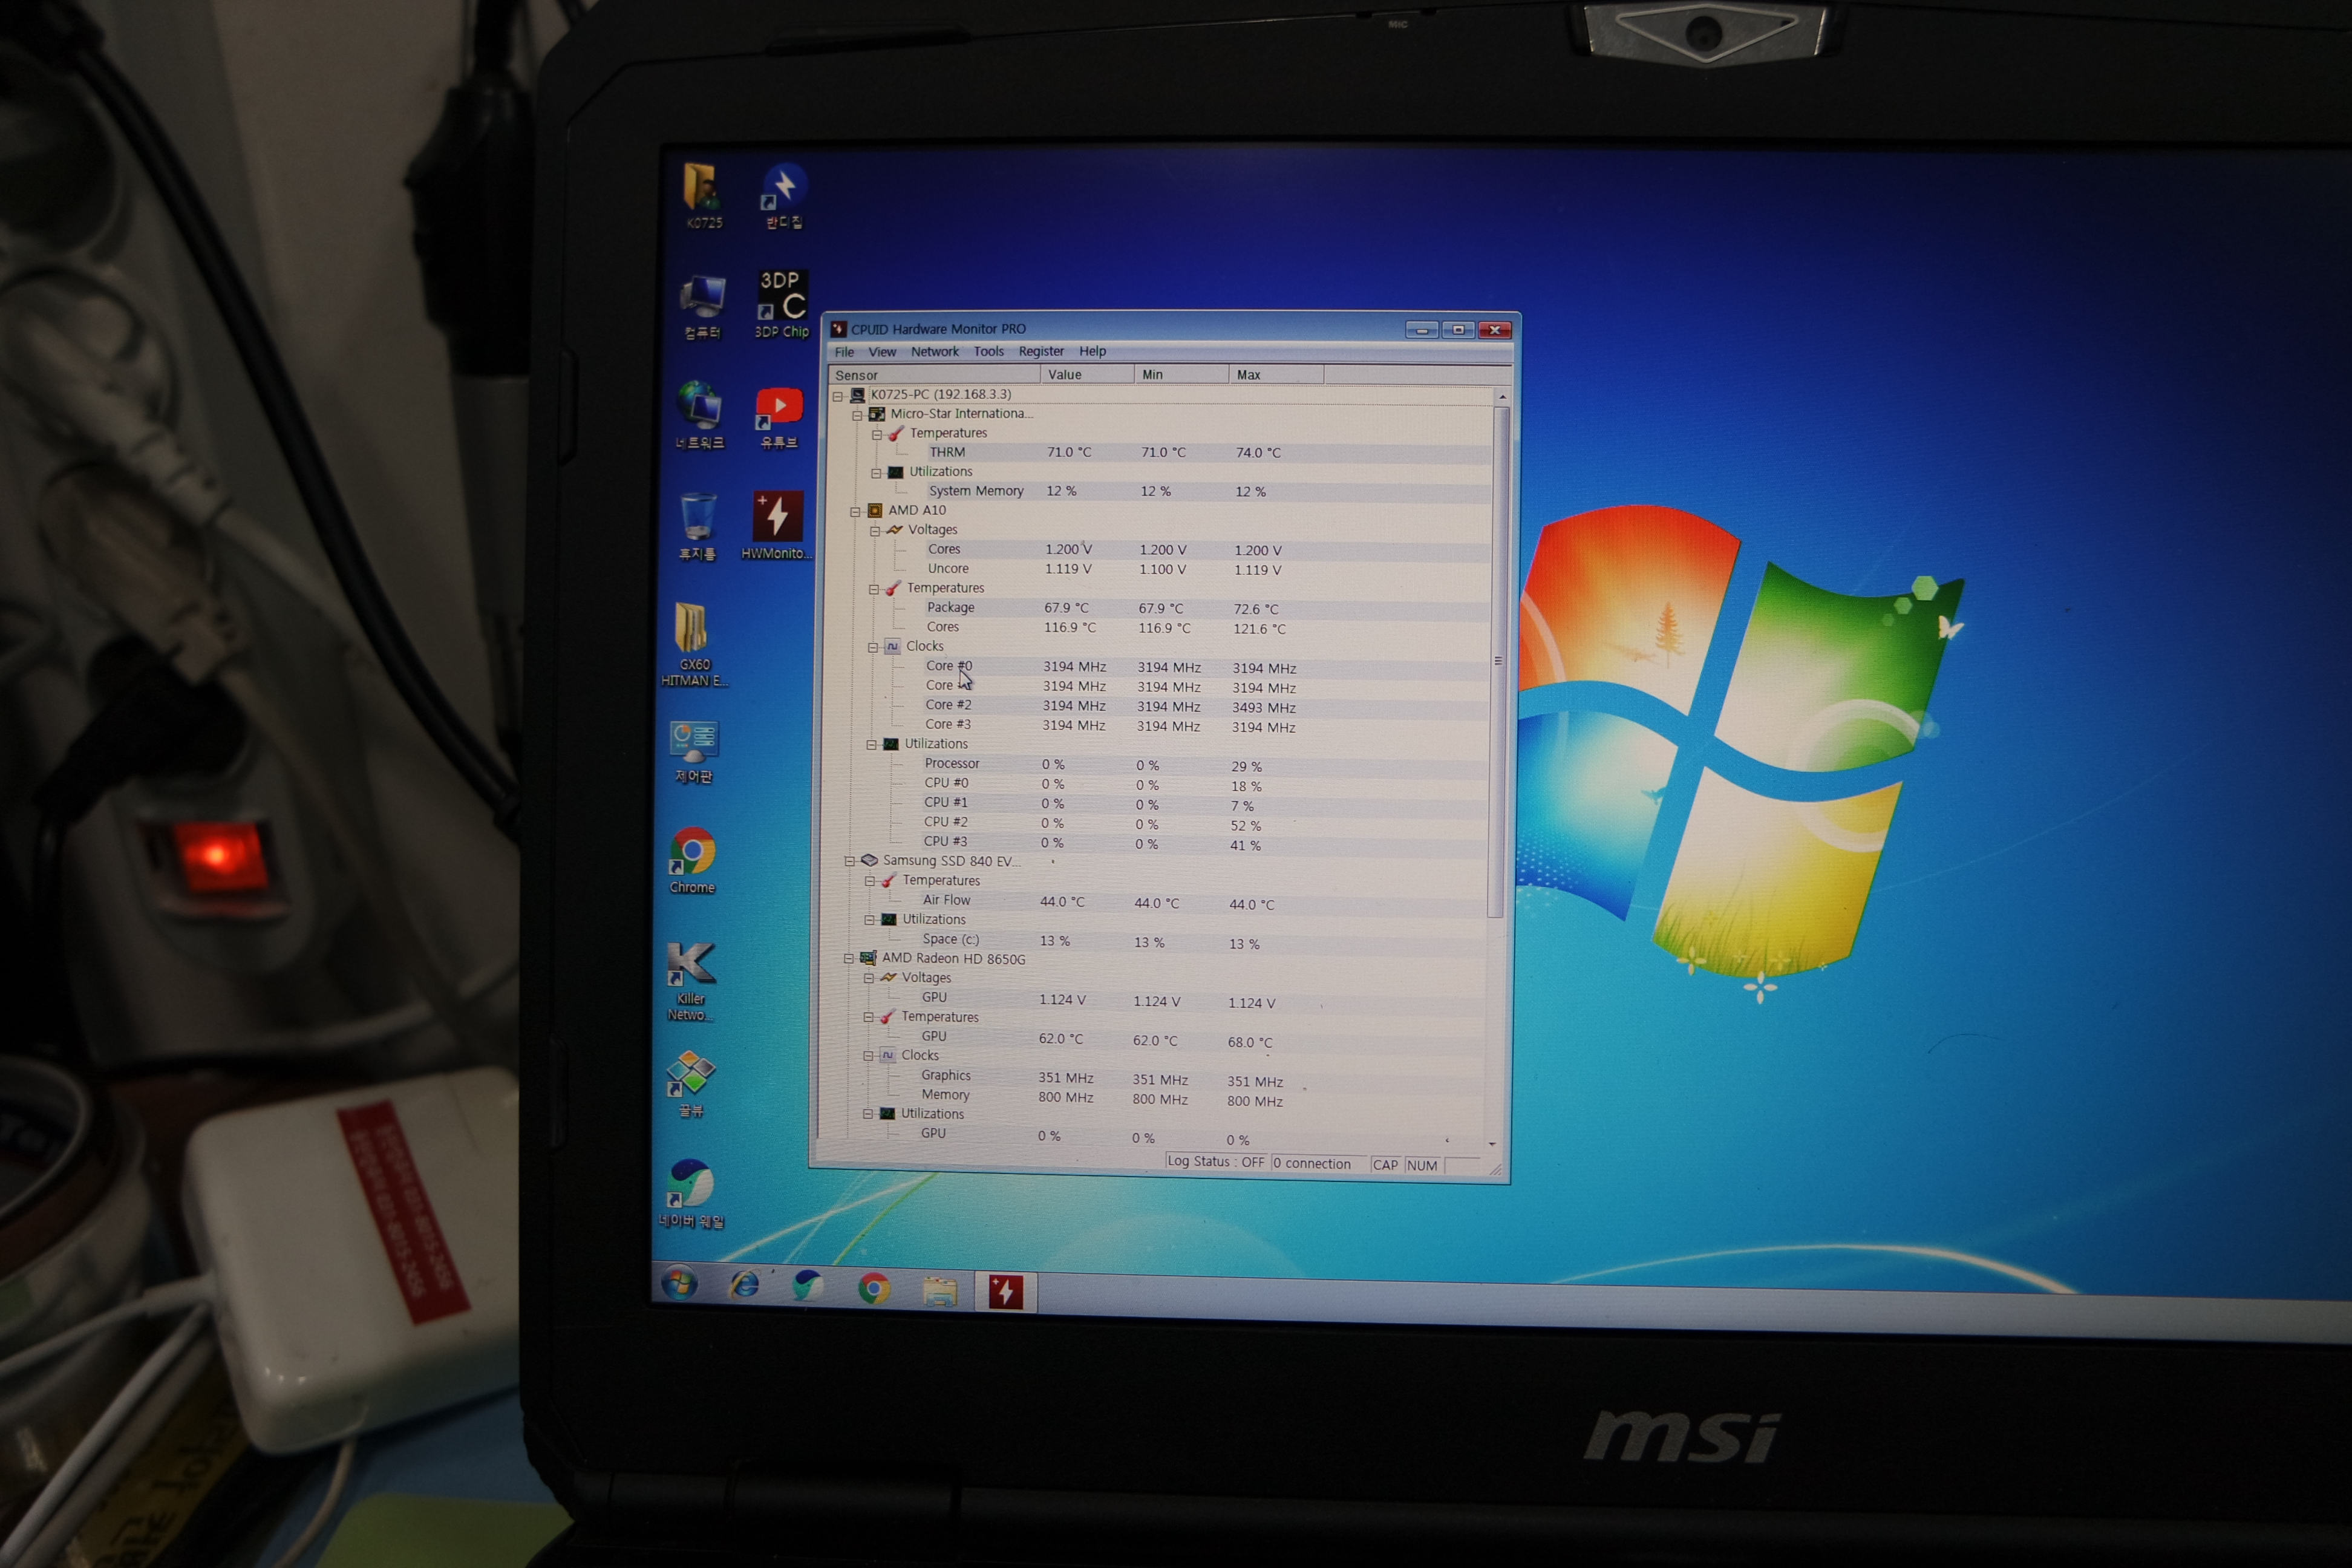This screenshot has height=1568, width=2352.
Task: Click the 3493 MHz Core #2 max value
Action: [1264, 708]
